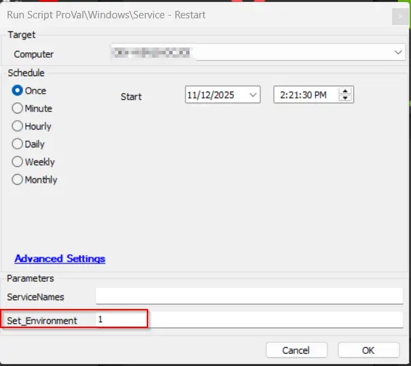Close the Run Script dialog window
This screenshot has height=366, width=411.
[x=398, y=15]
